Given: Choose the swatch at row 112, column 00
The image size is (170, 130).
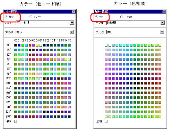Looking at the screenshot, I should pos(16,79).
